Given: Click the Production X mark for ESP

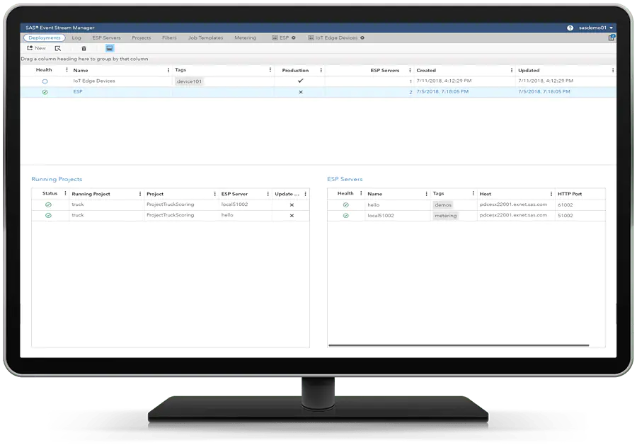Looking at the screenshot, I should 301,92.
